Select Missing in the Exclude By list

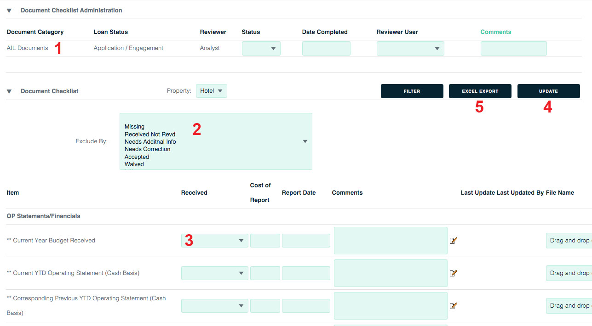click(x=134, y=127)
